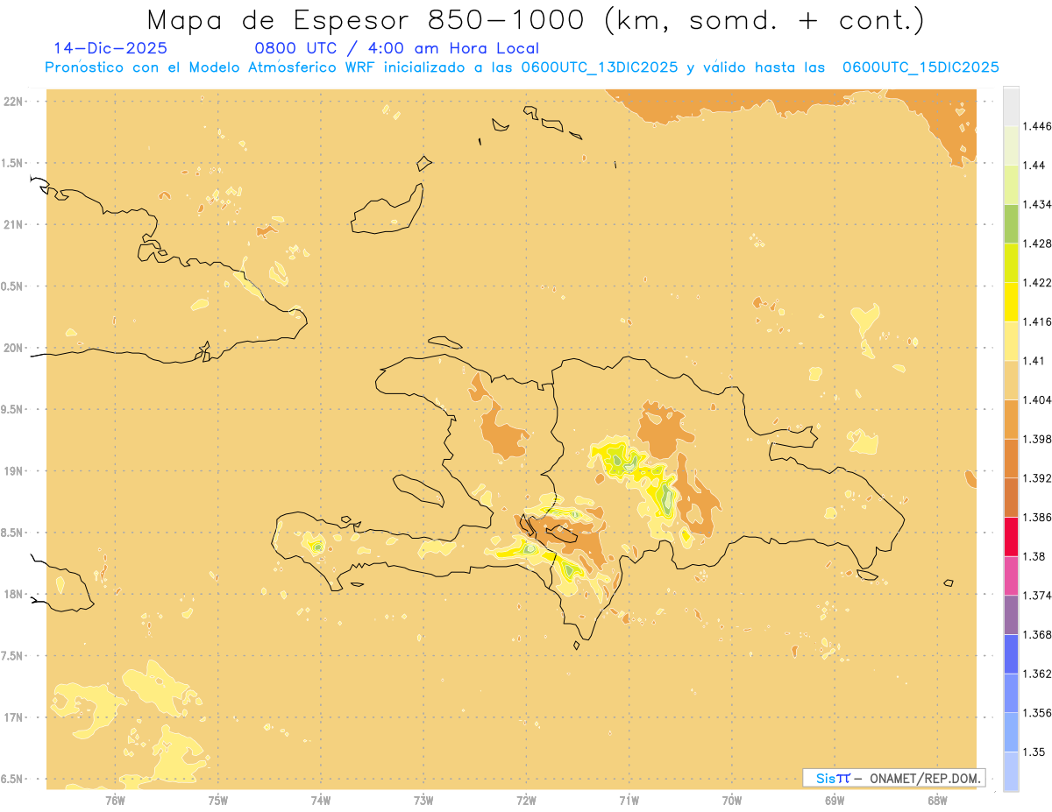Click the 76W longitude label
Image resolution: width=1052 pixels, height=812 pixels.
(116, 800)
